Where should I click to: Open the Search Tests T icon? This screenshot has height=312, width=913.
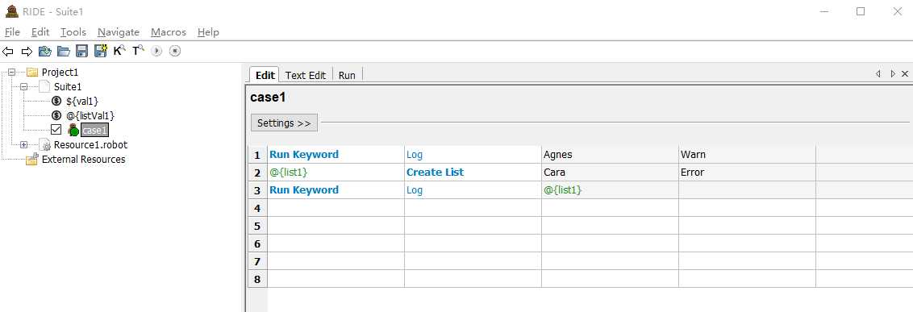tap(138, 51)
